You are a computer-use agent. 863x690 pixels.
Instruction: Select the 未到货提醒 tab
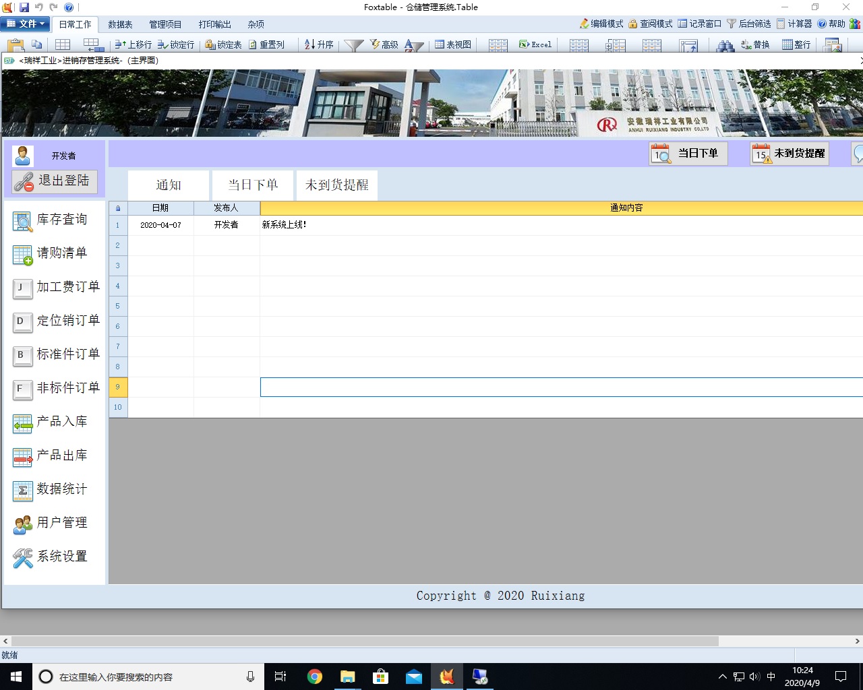336,185
